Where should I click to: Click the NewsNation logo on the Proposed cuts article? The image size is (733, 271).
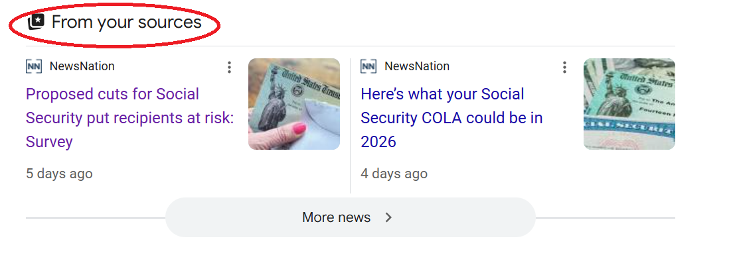(x=34, y=66)
